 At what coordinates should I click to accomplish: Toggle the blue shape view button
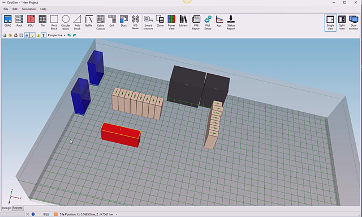pos(27,35)
